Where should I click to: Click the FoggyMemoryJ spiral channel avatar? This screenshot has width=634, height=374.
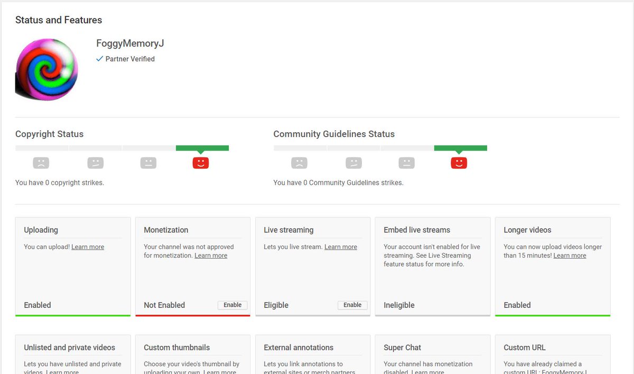click(46, 69)
